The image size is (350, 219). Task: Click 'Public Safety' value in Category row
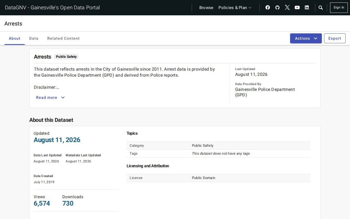tap(203, 146)
